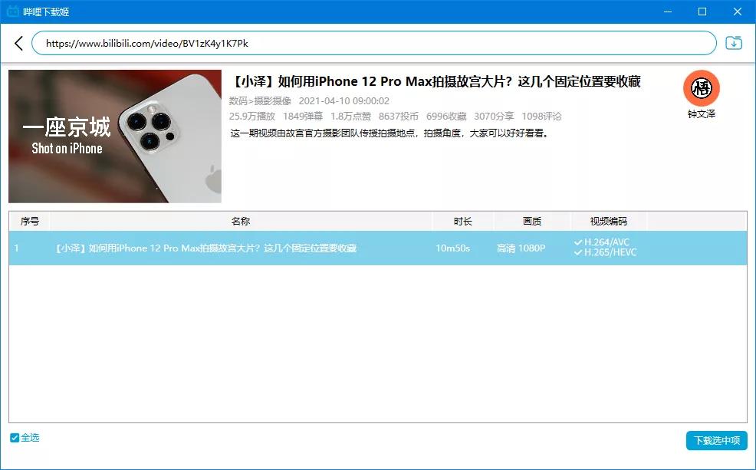The width and height of the screenshot is (756, 470).
Task: Click the 25.9万播放 play count
Action: [252, 117]
